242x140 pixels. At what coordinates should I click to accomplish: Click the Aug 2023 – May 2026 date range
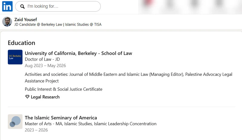click(x=45, y=66)
